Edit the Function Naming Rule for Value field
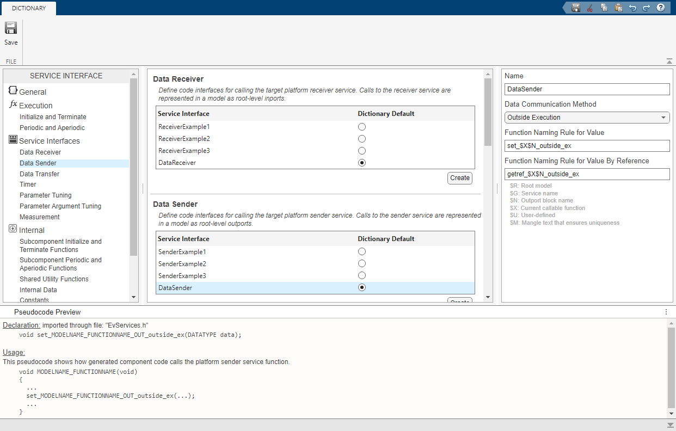676x431 pixels. (587, 145)
